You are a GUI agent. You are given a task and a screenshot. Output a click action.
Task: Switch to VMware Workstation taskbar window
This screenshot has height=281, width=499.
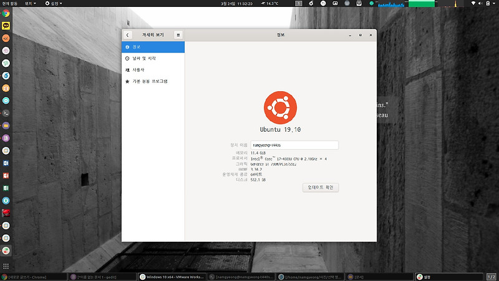[172, 277]
